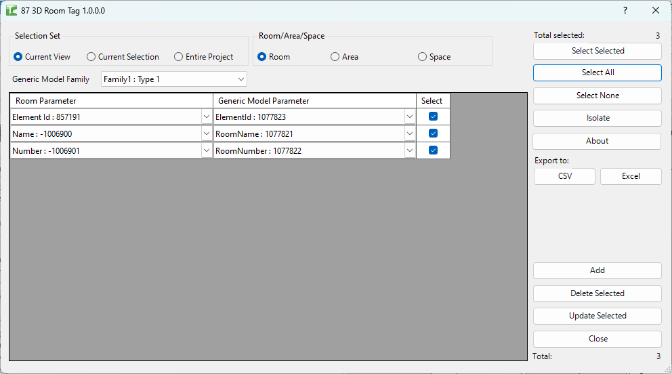Select the Entire Project radio button
The height and width of the screenshot is (374, 672).
179,57
